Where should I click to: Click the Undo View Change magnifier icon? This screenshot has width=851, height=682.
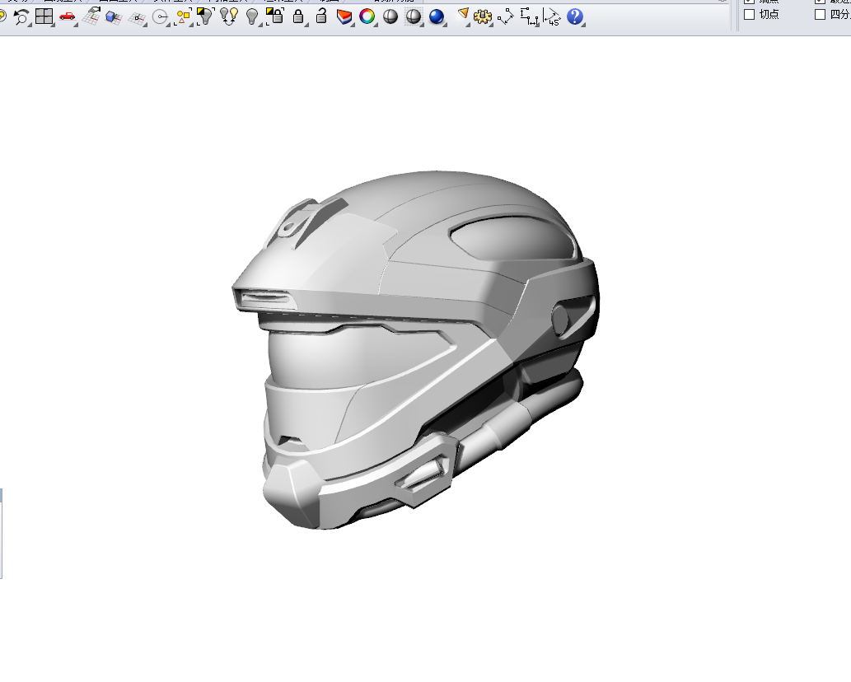pyautogui.click(x=21, y=16)
